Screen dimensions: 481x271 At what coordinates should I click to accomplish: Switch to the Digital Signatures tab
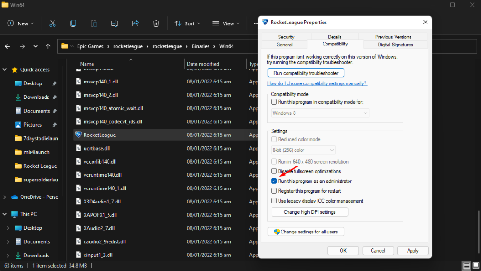click(395, 45)
